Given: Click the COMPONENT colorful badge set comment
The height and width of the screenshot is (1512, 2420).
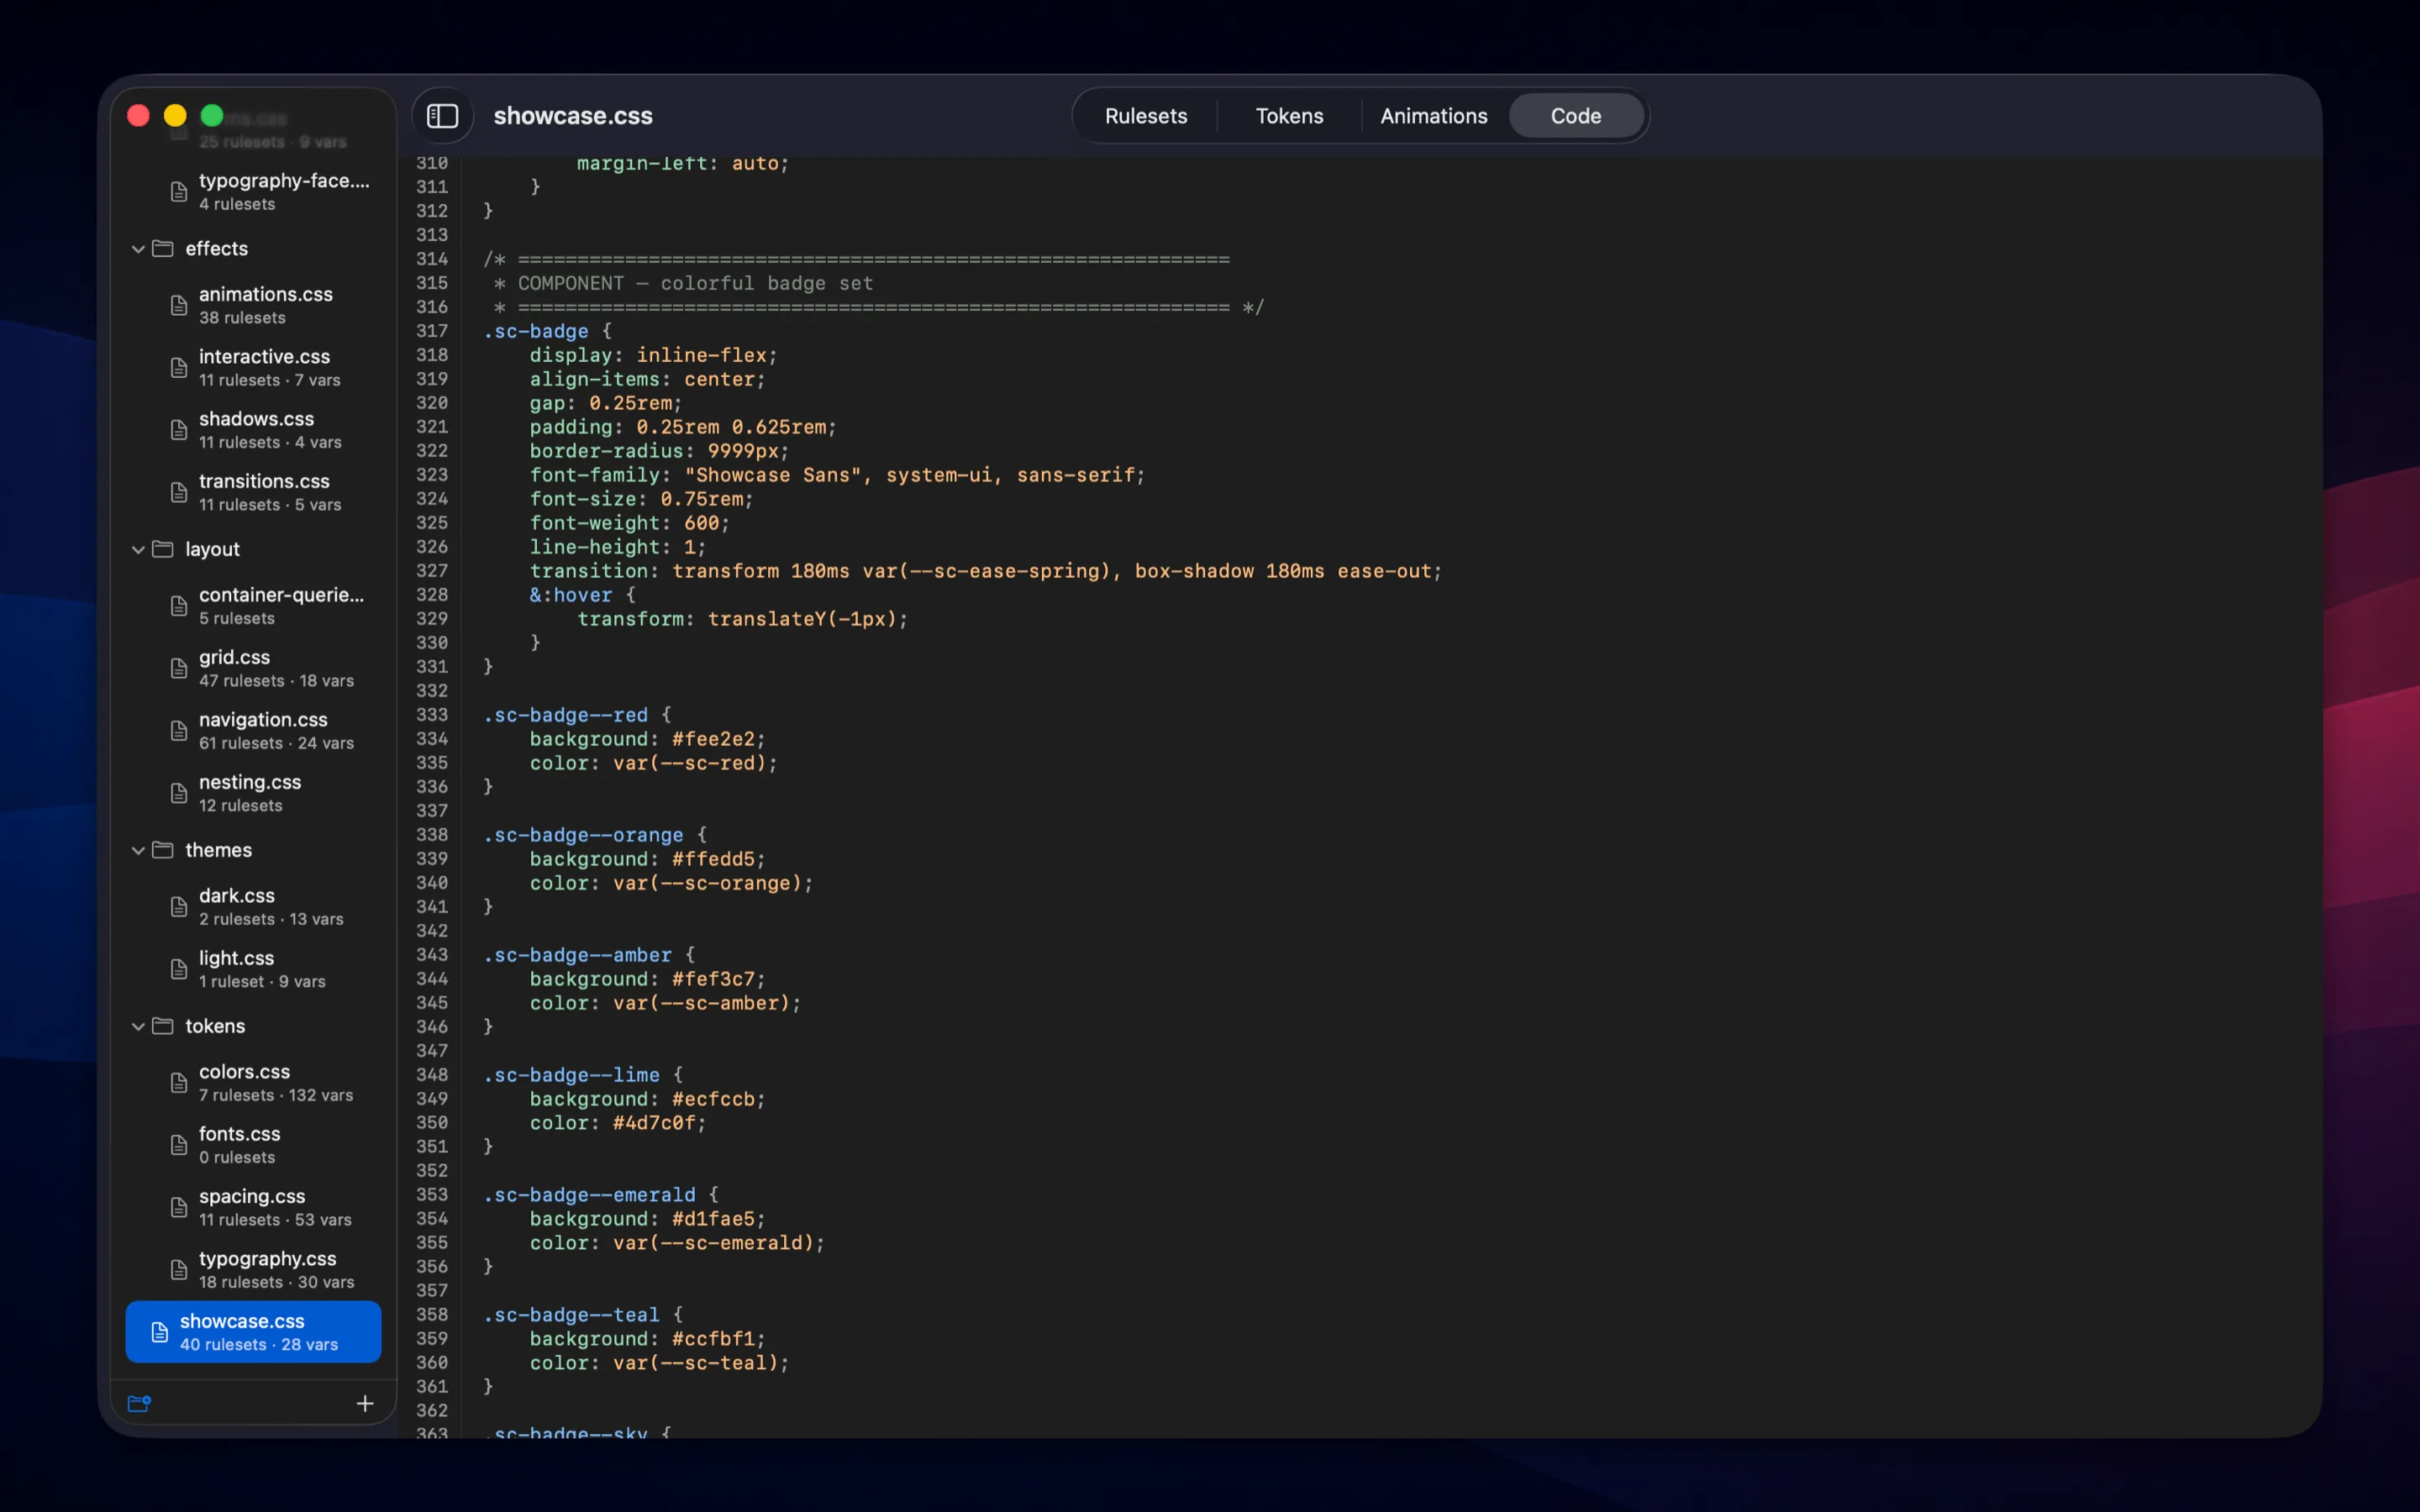Looking at the screenshot, I should [695, 283].
